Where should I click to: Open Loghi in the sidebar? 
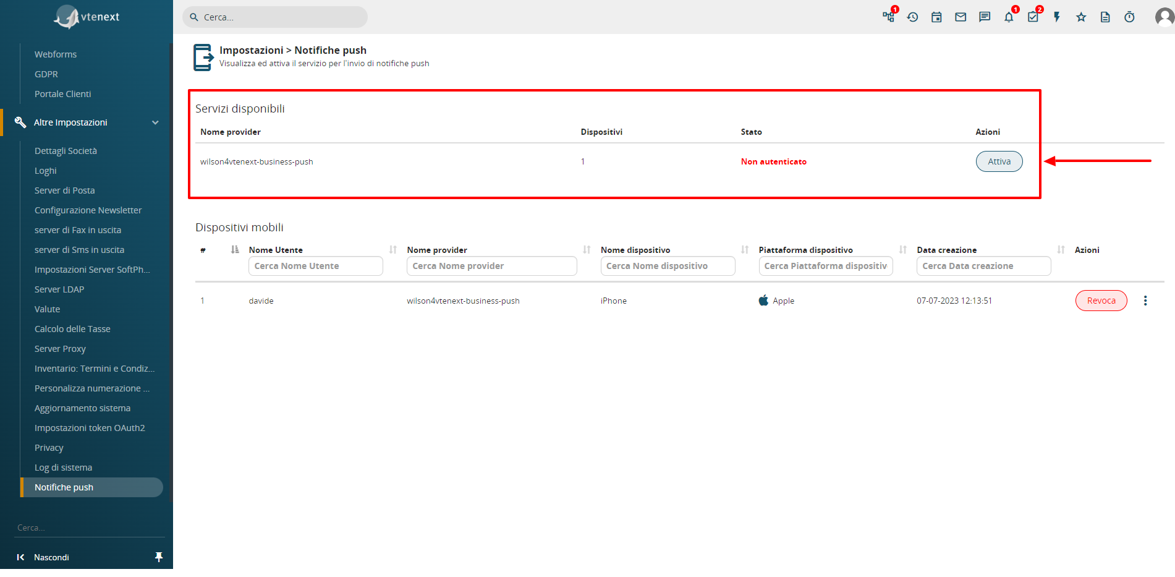(x=46, y=171)
